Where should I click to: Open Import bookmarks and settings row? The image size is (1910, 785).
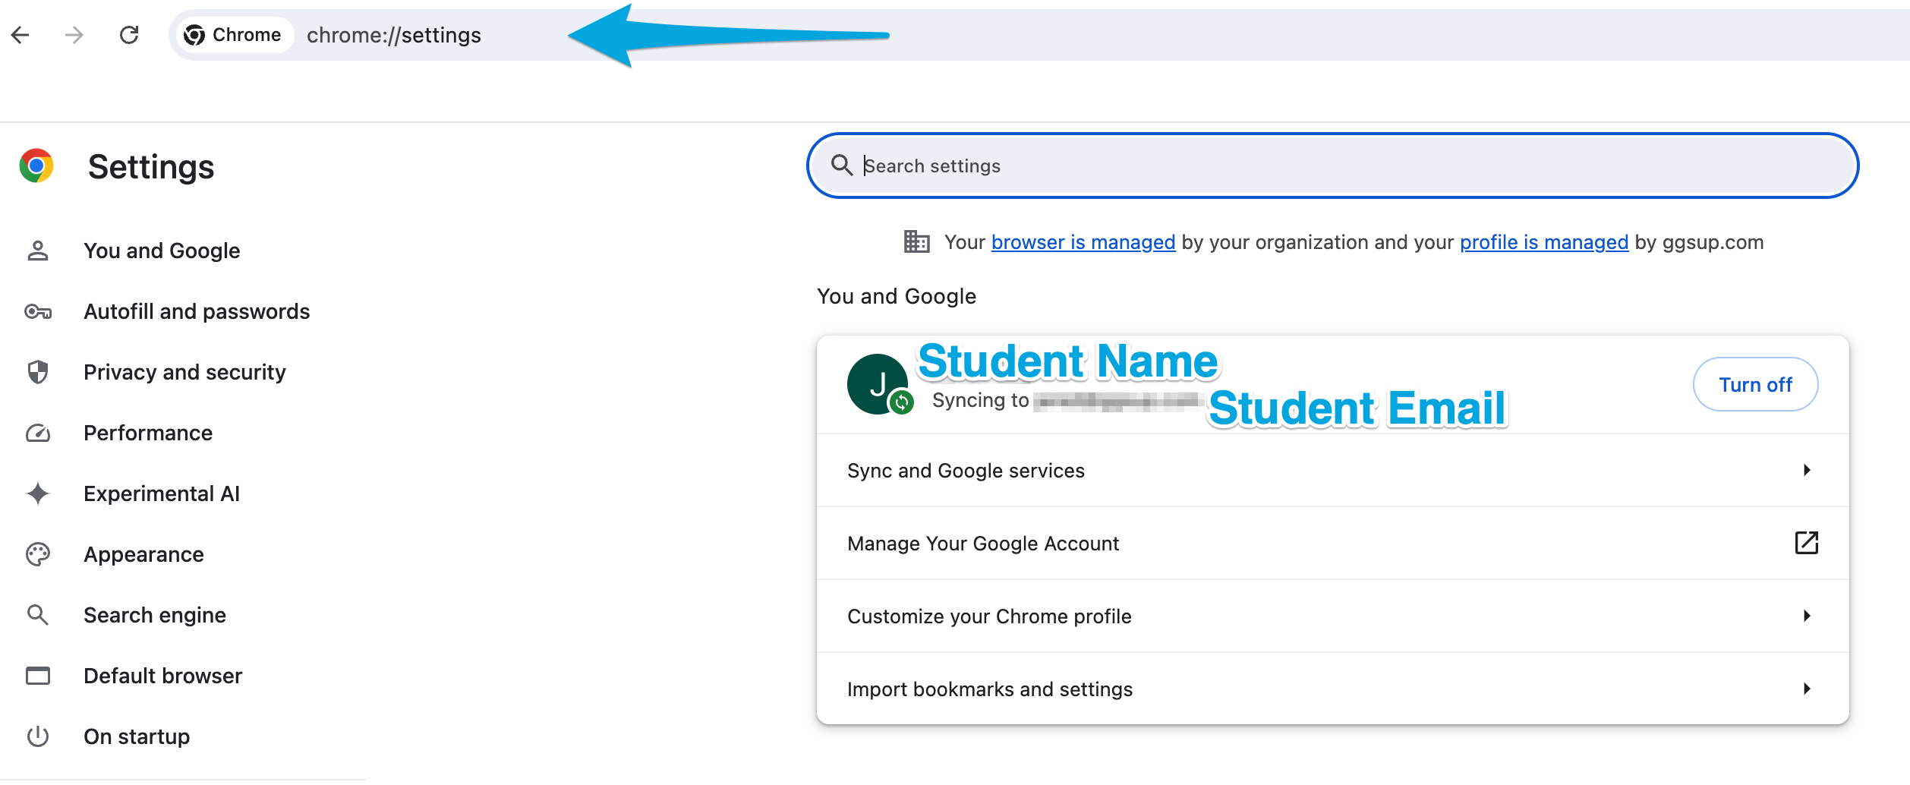(1332, 689)
